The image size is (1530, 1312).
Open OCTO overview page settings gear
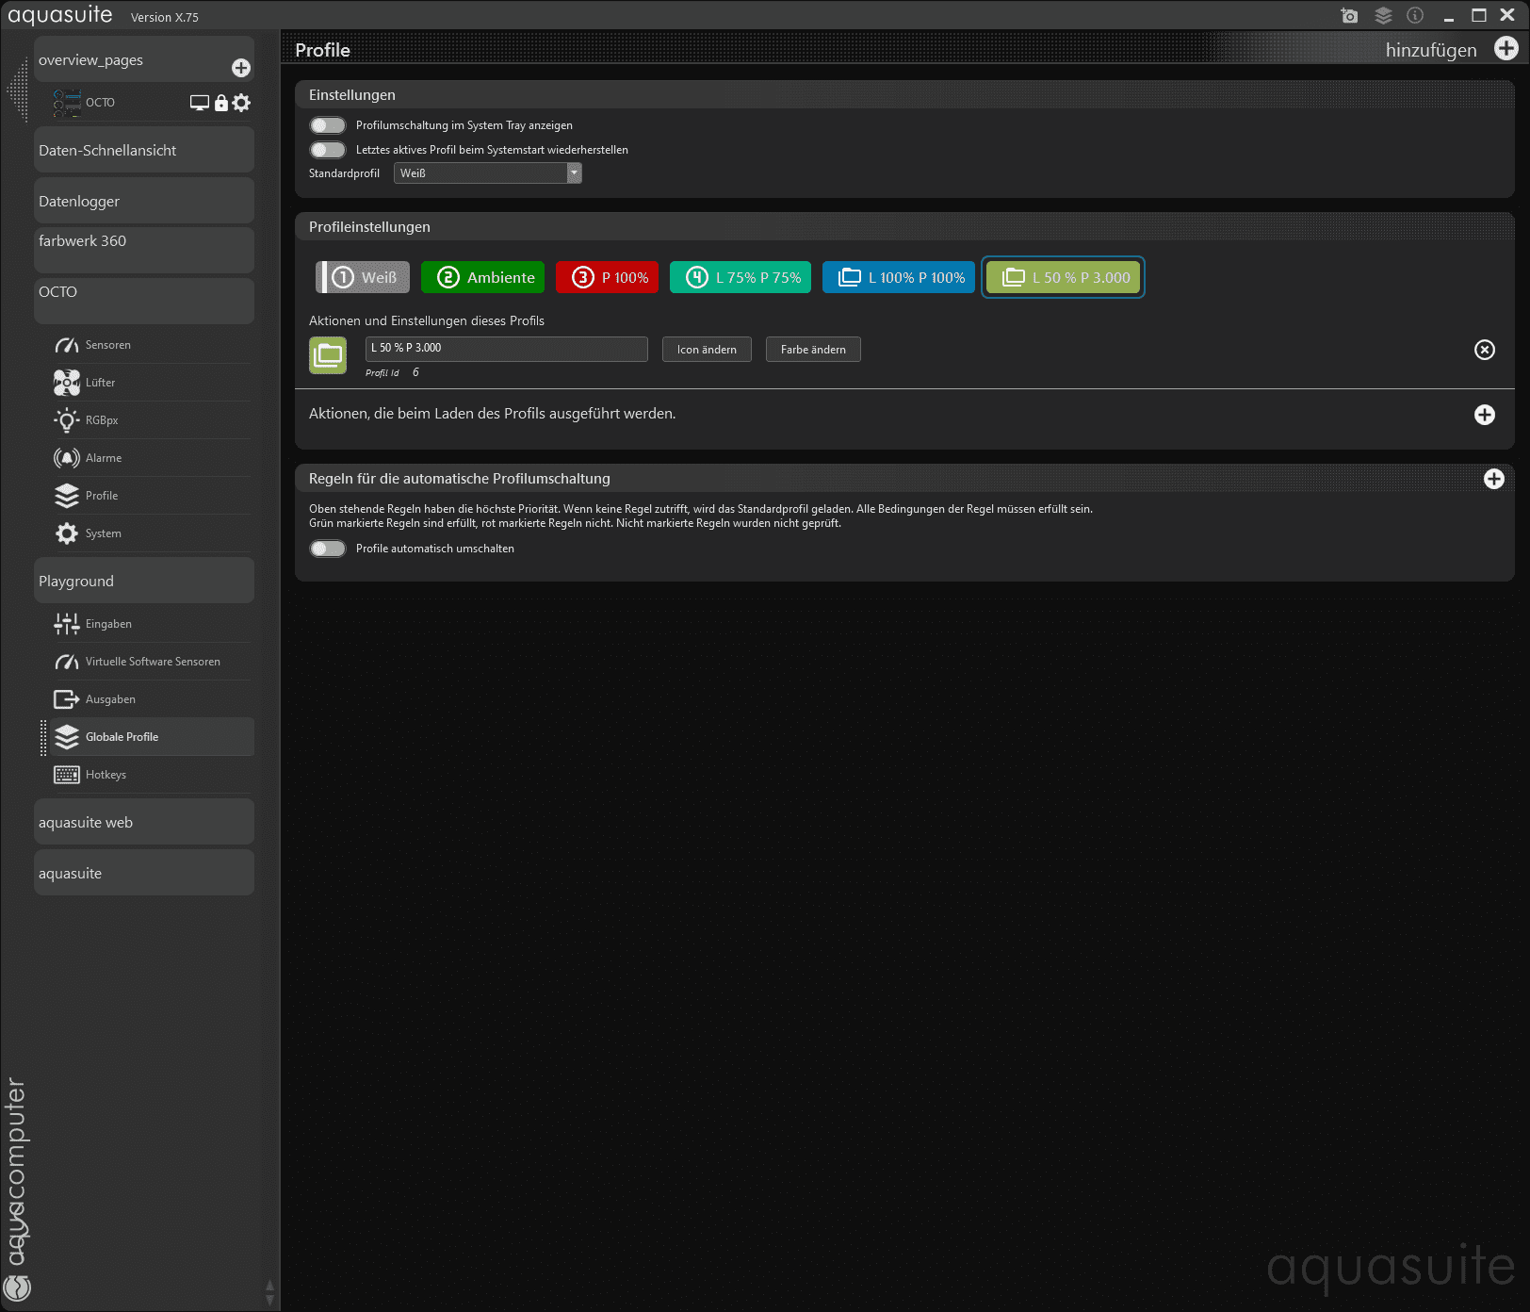241,103
